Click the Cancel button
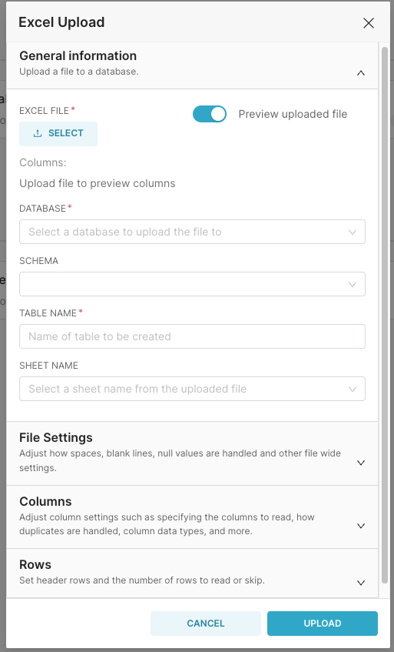The height and width of the screenshot is (652, 394). click(206, 624)
